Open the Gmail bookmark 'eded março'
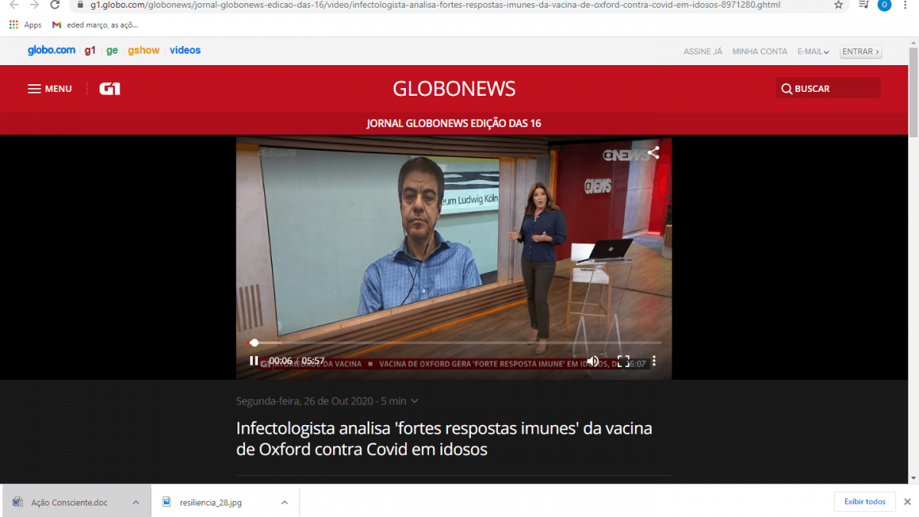919x517 pixels. tap(95, 25)
